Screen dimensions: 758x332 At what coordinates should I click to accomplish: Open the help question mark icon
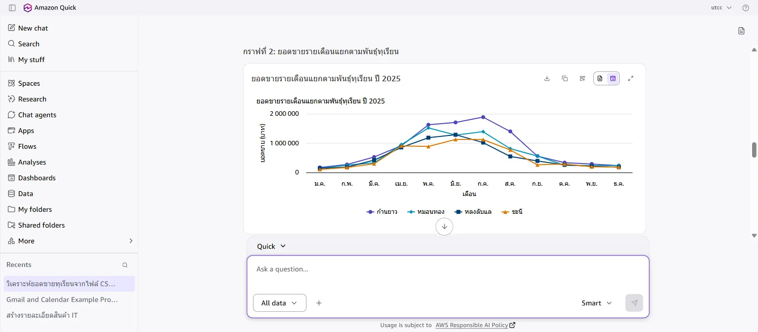coord(746,8)
